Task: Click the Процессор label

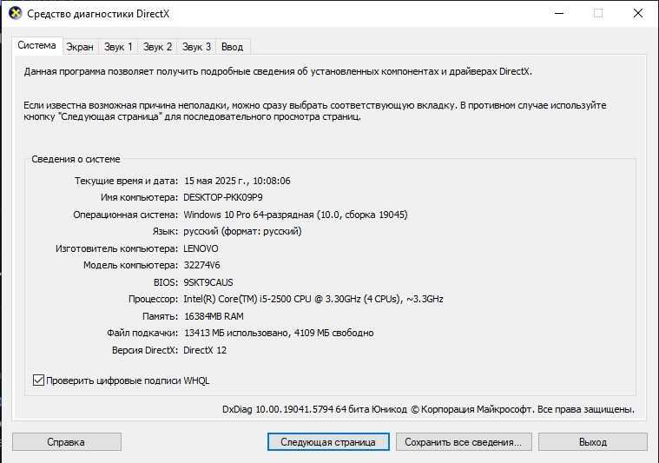Action: point(154,299)
